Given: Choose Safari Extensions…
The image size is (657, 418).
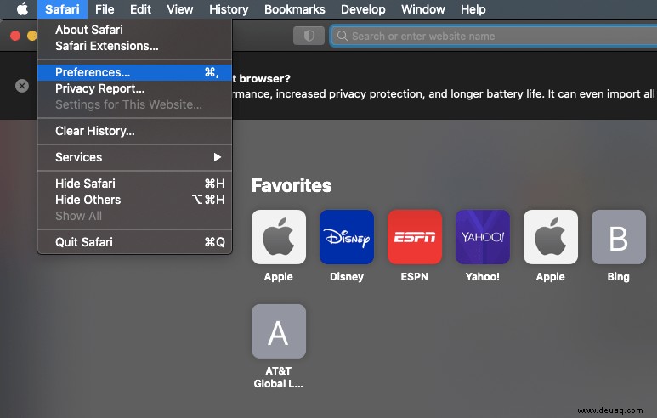Looking at the screenshot, I should coord(134,46).
